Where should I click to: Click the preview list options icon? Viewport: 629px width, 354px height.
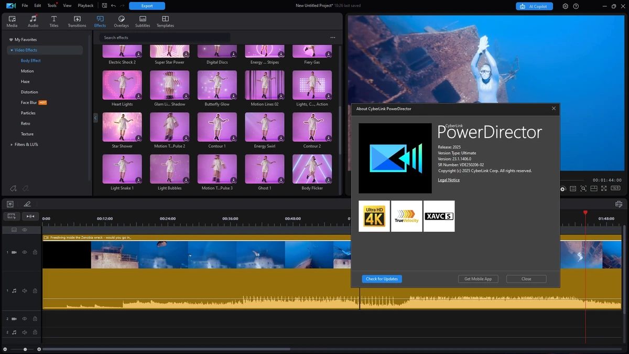pyautogui.click(x=573, y=188)
